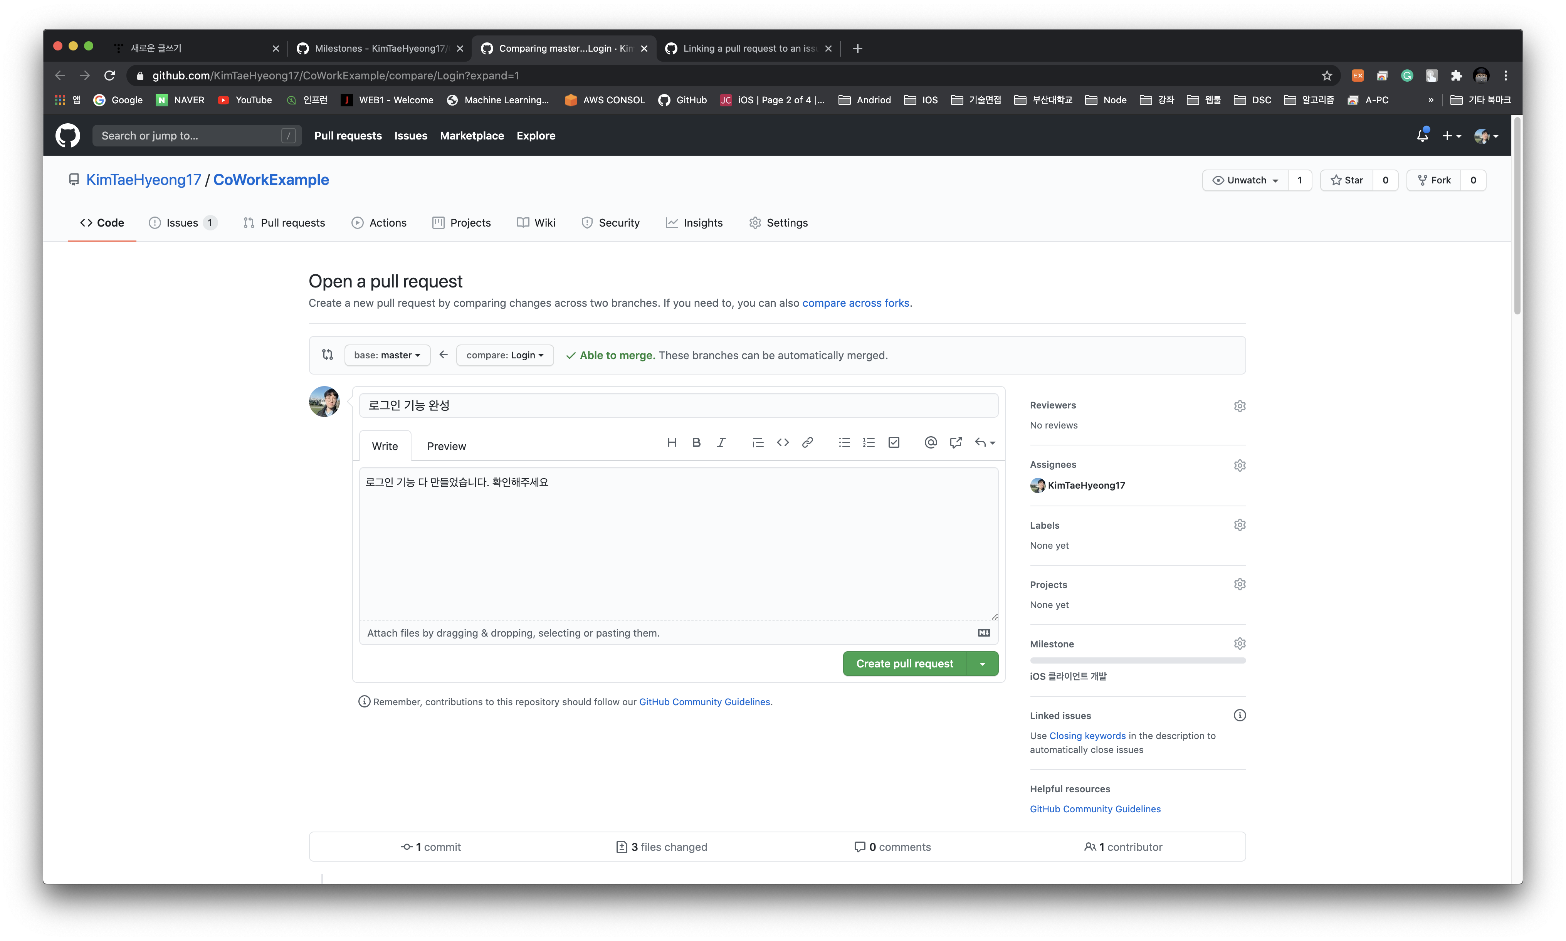This screenshot has width=1566, height=941.
Task: Open the Milestone gear settings
Action: [1240, 644]
